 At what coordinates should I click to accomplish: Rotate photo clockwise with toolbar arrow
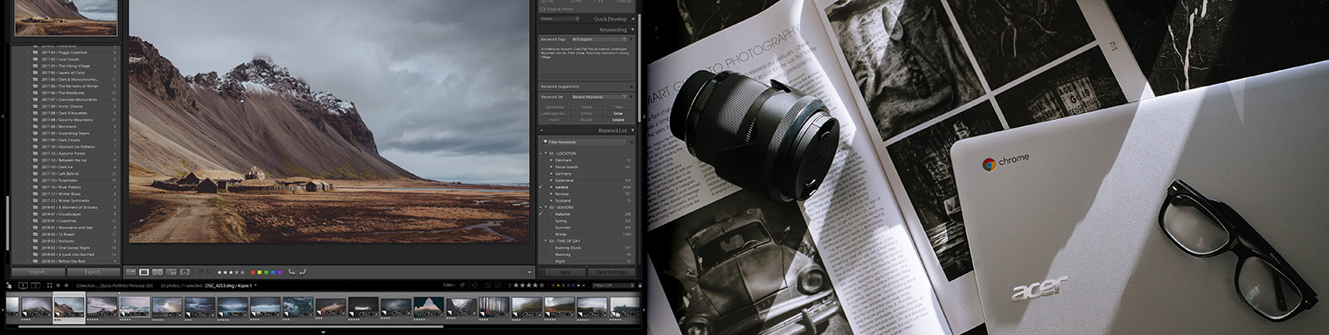coord(303,272)
